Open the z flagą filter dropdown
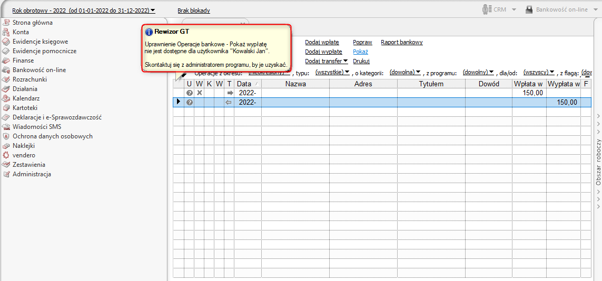This screenshot has width=602, height=281. pyautogui.click(x=587, y=72)
